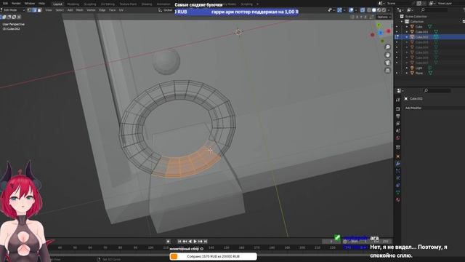Hide Cube in outliner with its left toggle
This screenshot has height=262, width=465.
(x=397, y=27)
